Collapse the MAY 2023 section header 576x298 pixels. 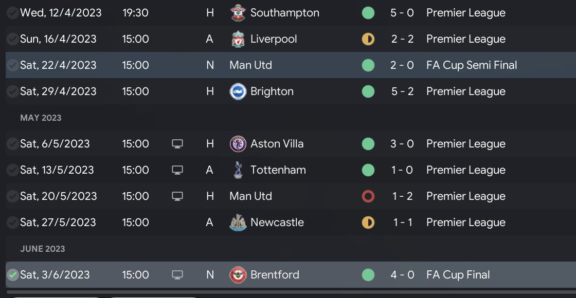pos(41,118)
